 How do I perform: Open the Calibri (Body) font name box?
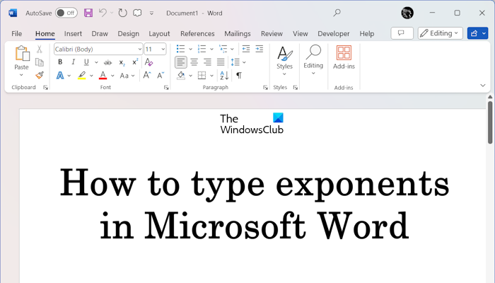click(x=98, y=49)
